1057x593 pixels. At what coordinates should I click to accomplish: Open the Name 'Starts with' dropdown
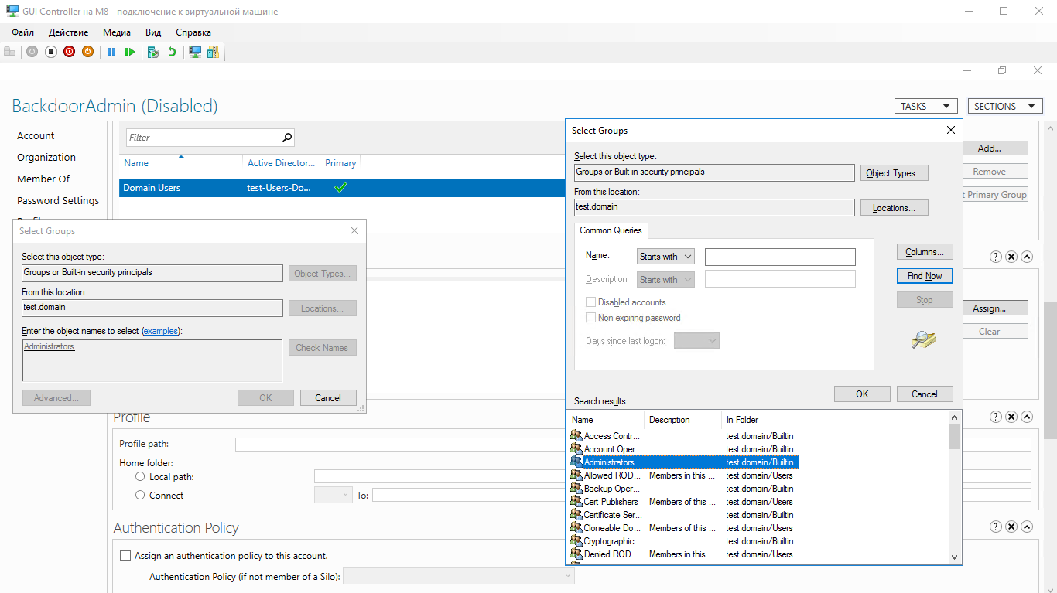(x=665, y=257)
